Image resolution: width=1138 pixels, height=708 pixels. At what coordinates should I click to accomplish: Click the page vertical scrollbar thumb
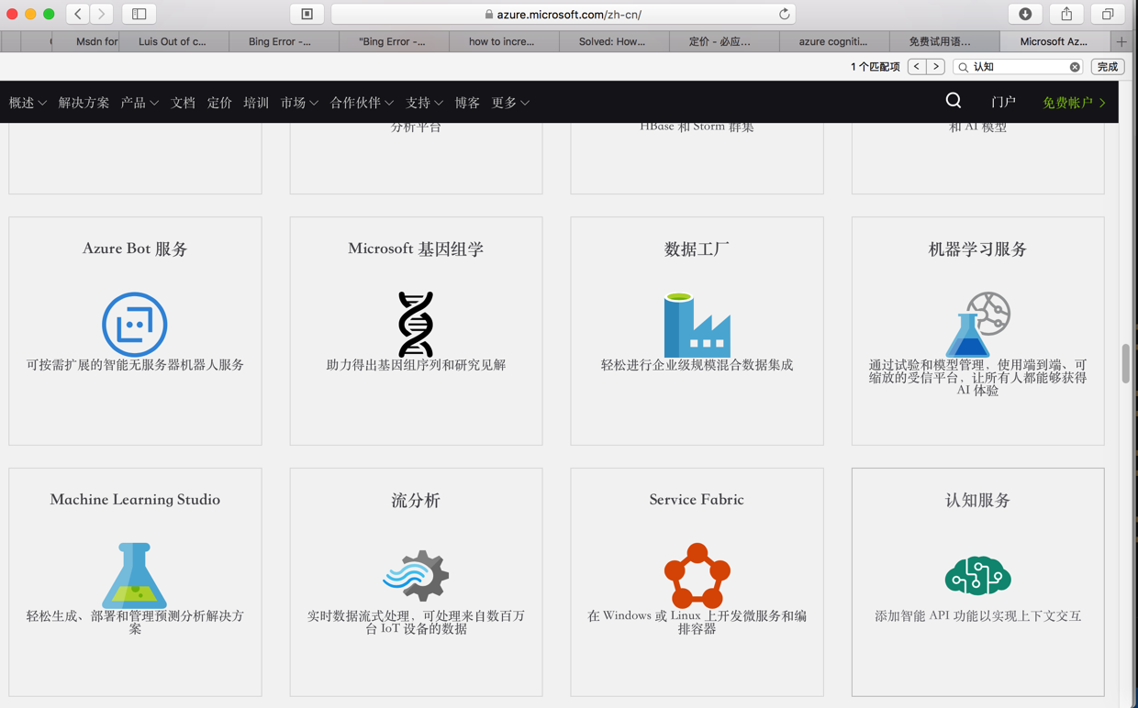1126,364
